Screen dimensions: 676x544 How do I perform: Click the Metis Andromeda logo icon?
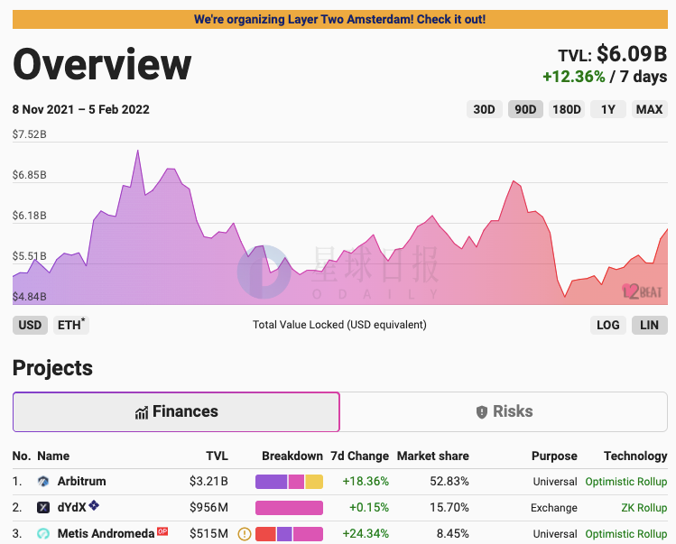43,534
